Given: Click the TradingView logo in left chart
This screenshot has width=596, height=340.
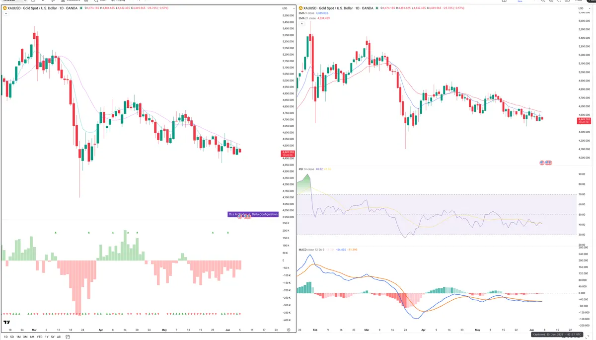Looking at the screenshot, I should click(x=6, y=323).
